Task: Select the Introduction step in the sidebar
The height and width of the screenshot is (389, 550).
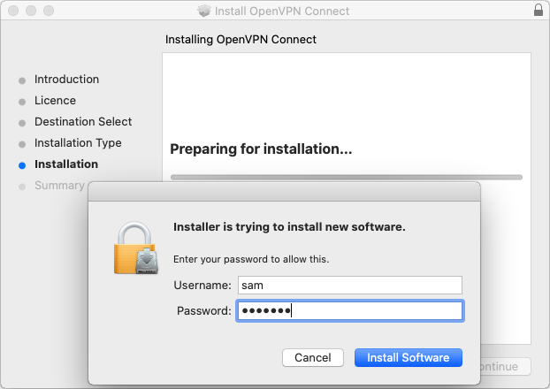Action: [66, 80]
